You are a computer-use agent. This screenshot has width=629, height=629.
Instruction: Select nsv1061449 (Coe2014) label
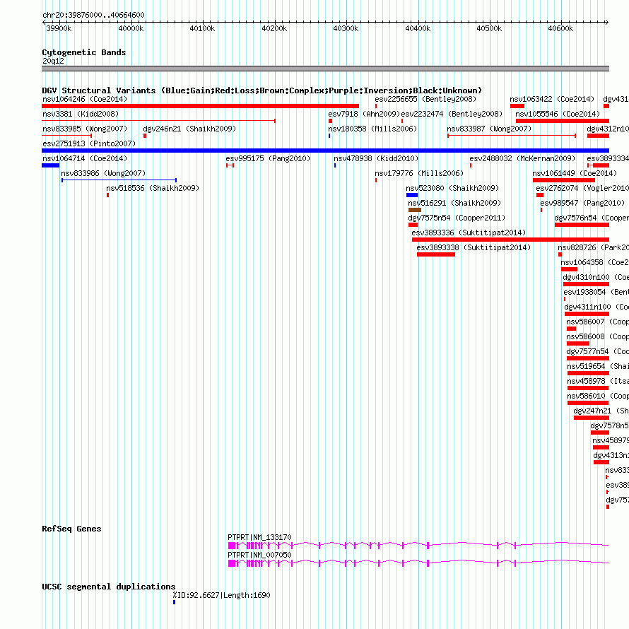(x=575, y=173)
